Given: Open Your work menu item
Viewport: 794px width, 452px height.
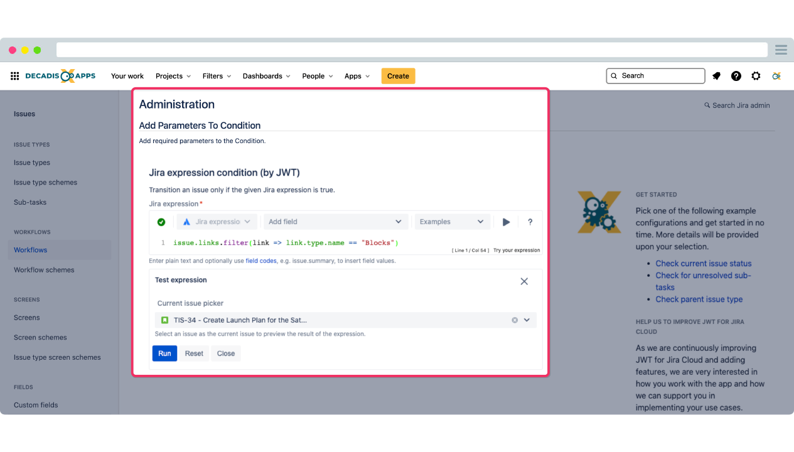Looking at the screenshot, I should pyautogui.click(x=127, y=76).
